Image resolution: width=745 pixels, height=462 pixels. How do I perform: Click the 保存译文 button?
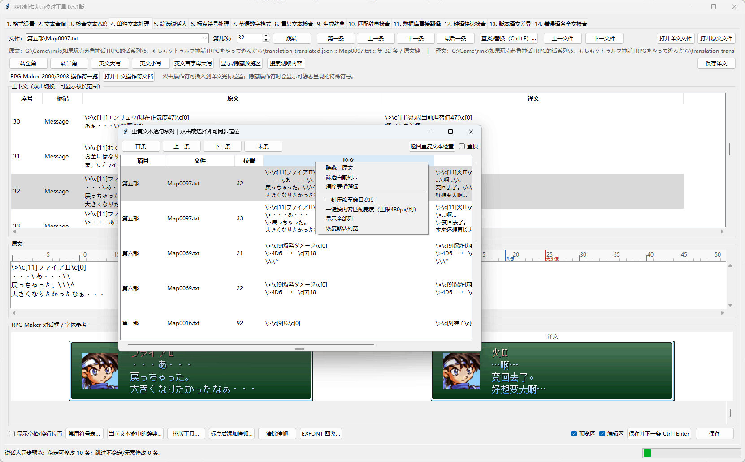[716, 64]
